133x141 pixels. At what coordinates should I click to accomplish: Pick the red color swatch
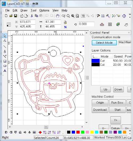[x=78, y=132]
